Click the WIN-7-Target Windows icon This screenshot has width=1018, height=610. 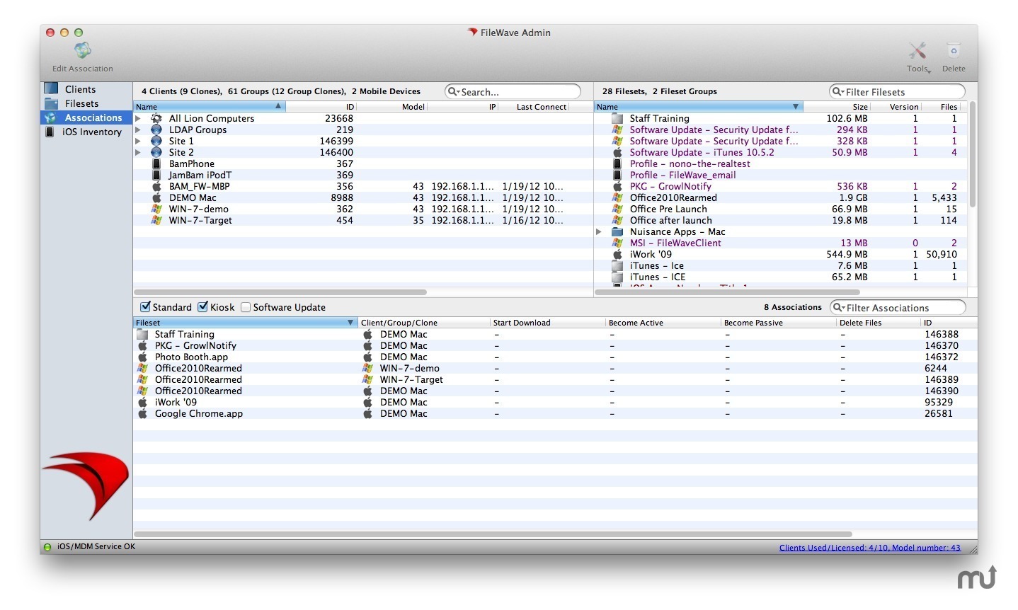(x=156, y=220)
